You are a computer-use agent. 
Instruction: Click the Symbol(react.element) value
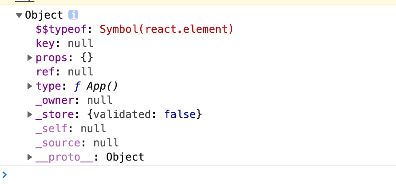(166, 30)
